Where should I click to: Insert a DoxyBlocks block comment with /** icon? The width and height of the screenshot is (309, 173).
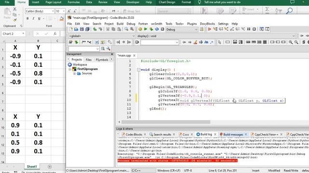84,42
